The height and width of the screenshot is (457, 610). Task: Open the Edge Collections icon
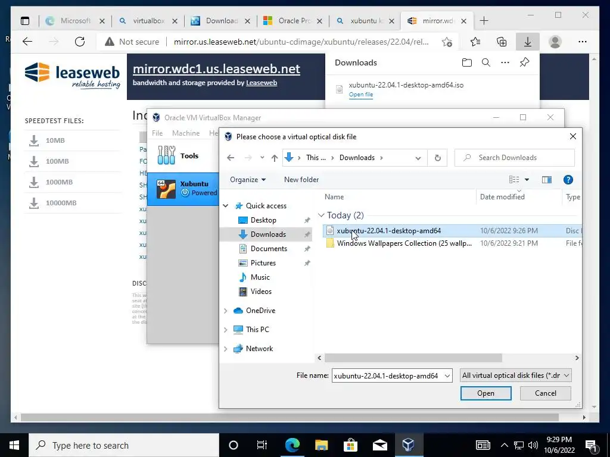(502, 42)
